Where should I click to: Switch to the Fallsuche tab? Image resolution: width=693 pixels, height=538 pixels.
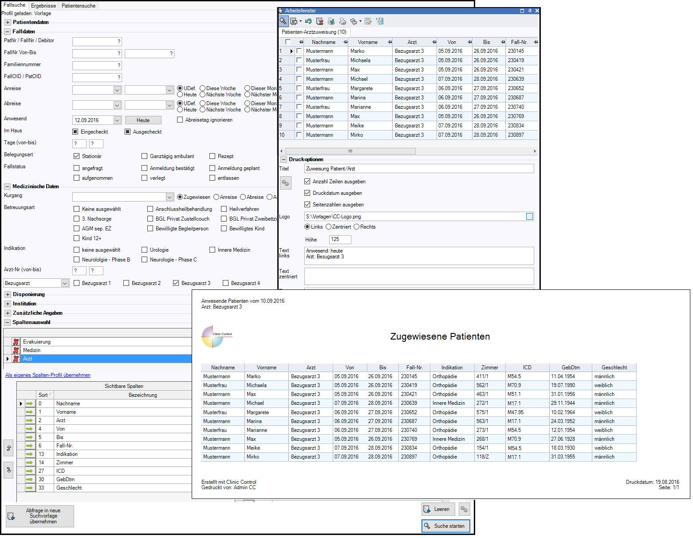[x=15, y=5]
